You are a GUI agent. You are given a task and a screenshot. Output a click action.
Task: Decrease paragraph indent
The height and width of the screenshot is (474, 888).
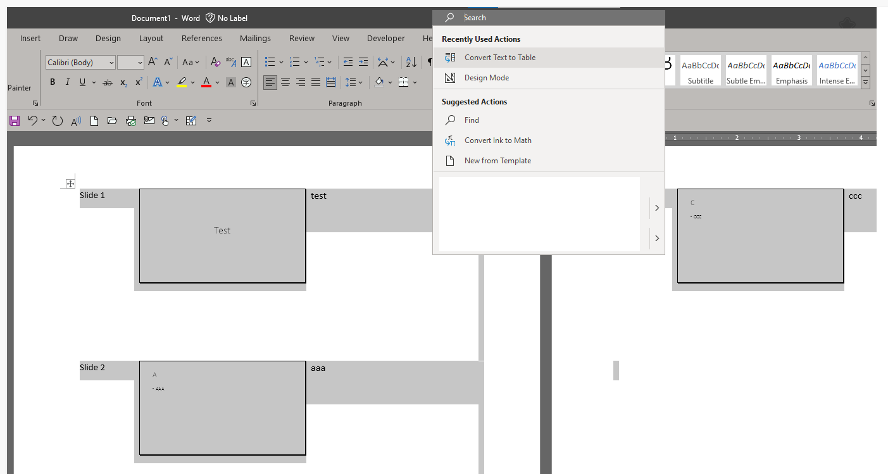click(348, 62)
